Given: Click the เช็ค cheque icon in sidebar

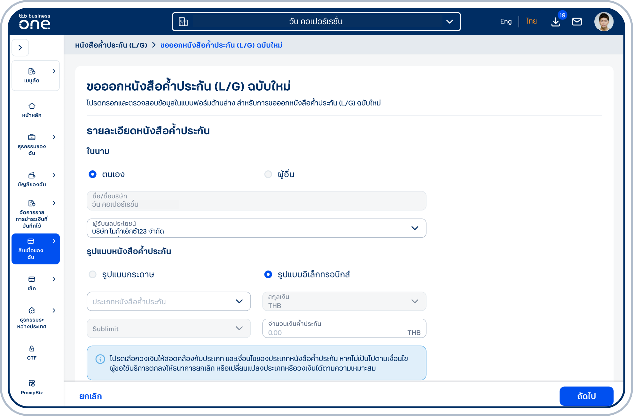Looking at the screenshot, I should pyautogui.click(x=31, y=279).
